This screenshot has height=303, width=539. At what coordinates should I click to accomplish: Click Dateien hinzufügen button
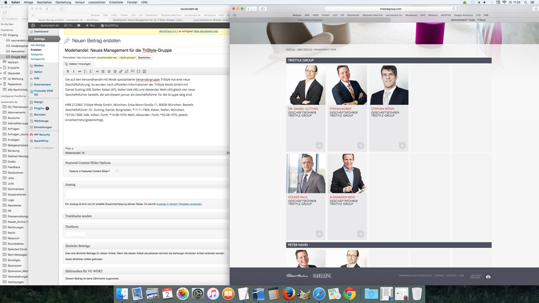(78, 64)
